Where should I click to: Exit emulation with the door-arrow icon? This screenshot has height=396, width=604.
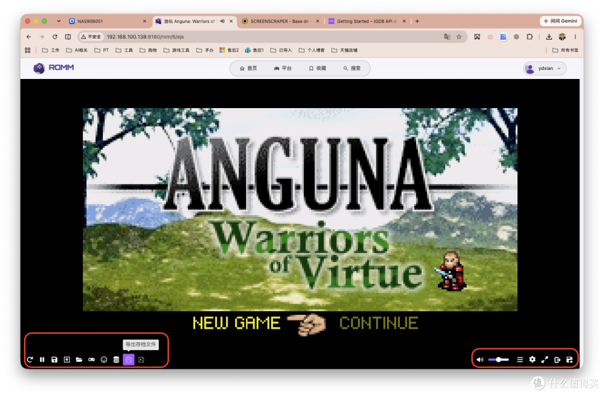[557, 360]
